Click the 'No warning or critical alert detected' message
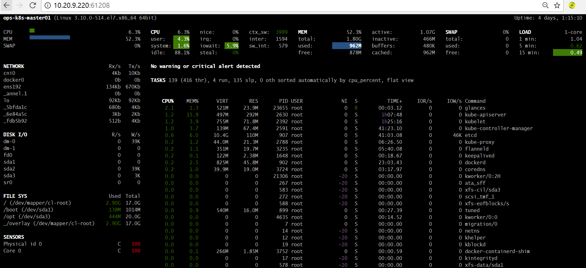Image resolution: width=586 pixels, height=268 pixels. 205,66
